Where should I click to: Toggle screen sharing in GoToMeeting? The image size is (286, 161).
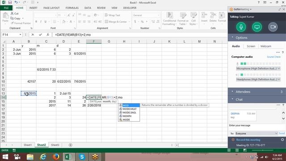257,27
